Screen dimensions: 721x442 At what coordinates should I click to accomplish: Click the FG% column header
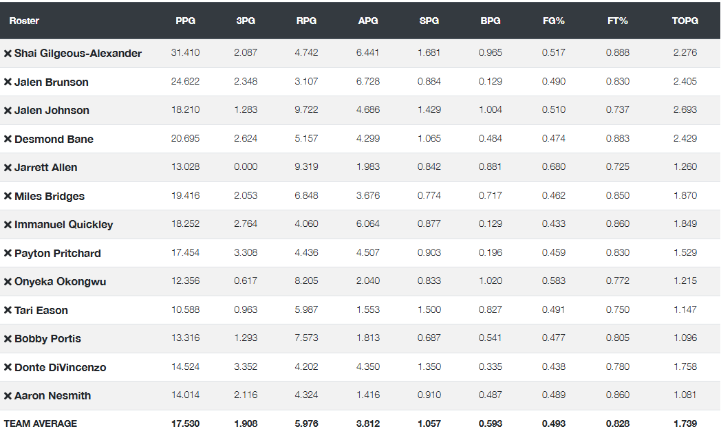(x=553, y=21)
